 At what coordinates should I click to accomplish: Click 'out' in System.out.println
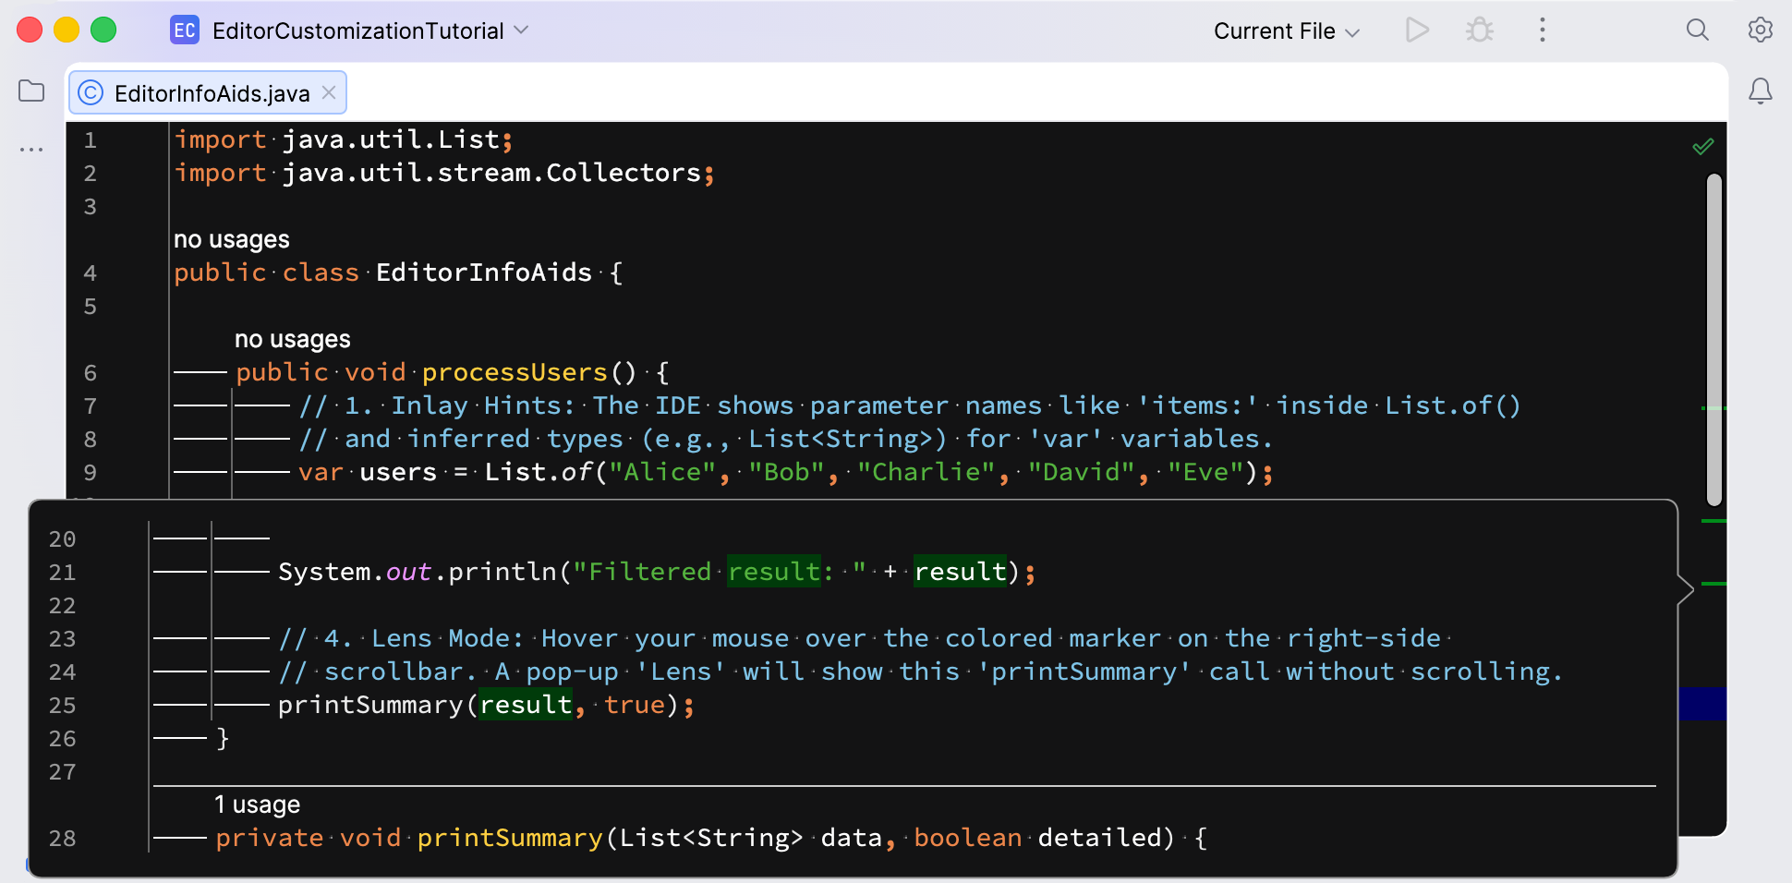408,573
